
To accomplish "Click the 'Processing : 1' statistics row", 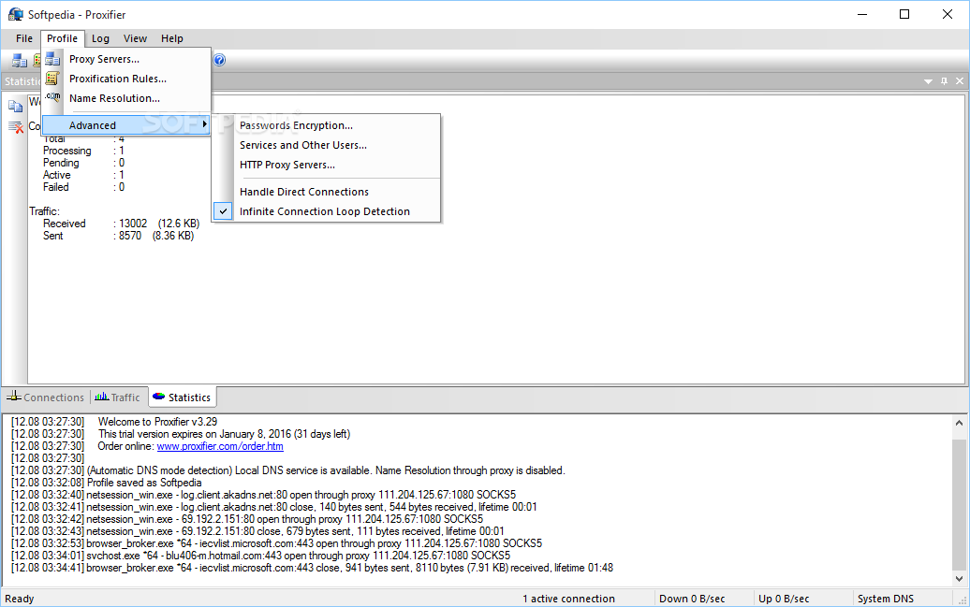I will [83, 151].
